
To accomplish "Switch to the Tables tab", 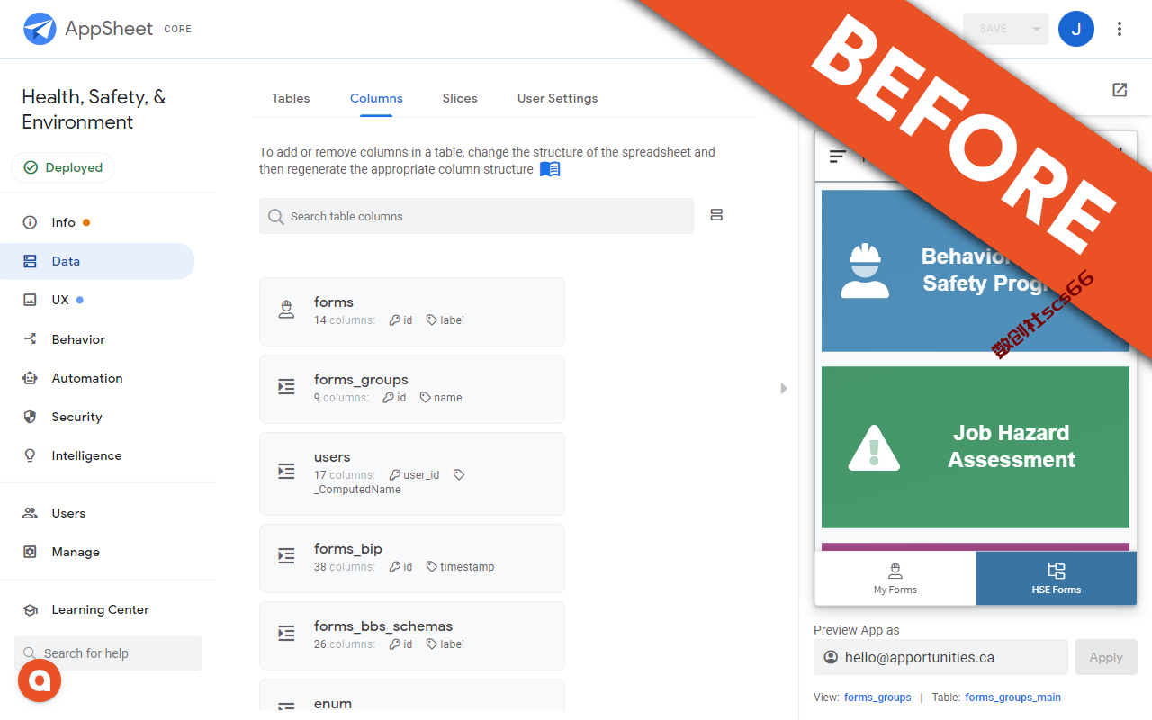I will pos(291,98).
